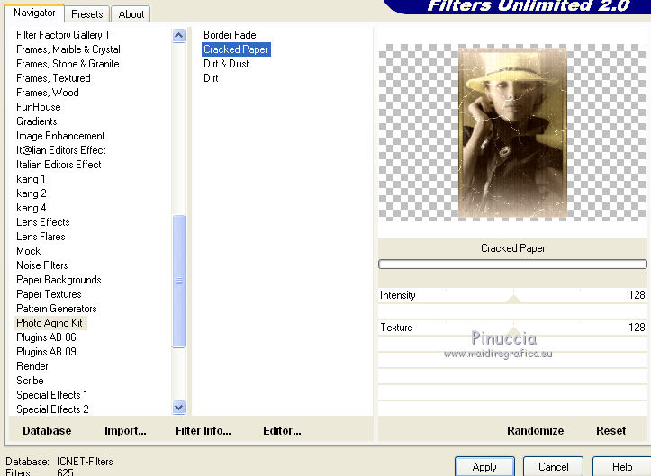The width and height of the screenshot is (651, 476).
Task: Click the progress bar under Cracked Paper
Action: coord(512,264)
